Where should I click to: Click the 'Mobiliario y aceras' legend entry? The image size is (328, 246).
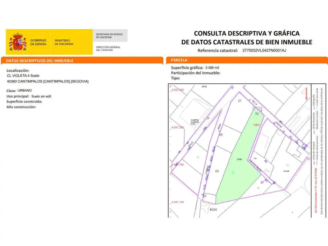point(317,120)
